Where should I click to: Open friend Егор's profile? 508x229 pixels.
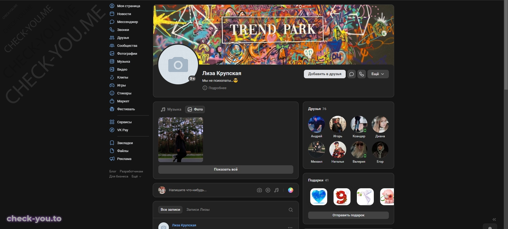(380, 150)
